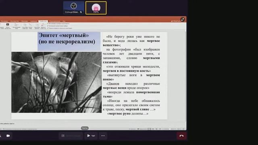Viewport: 258px width, 145px height.
Task: Switch to normal view in status bar
Action: click(x=149, y=129)
